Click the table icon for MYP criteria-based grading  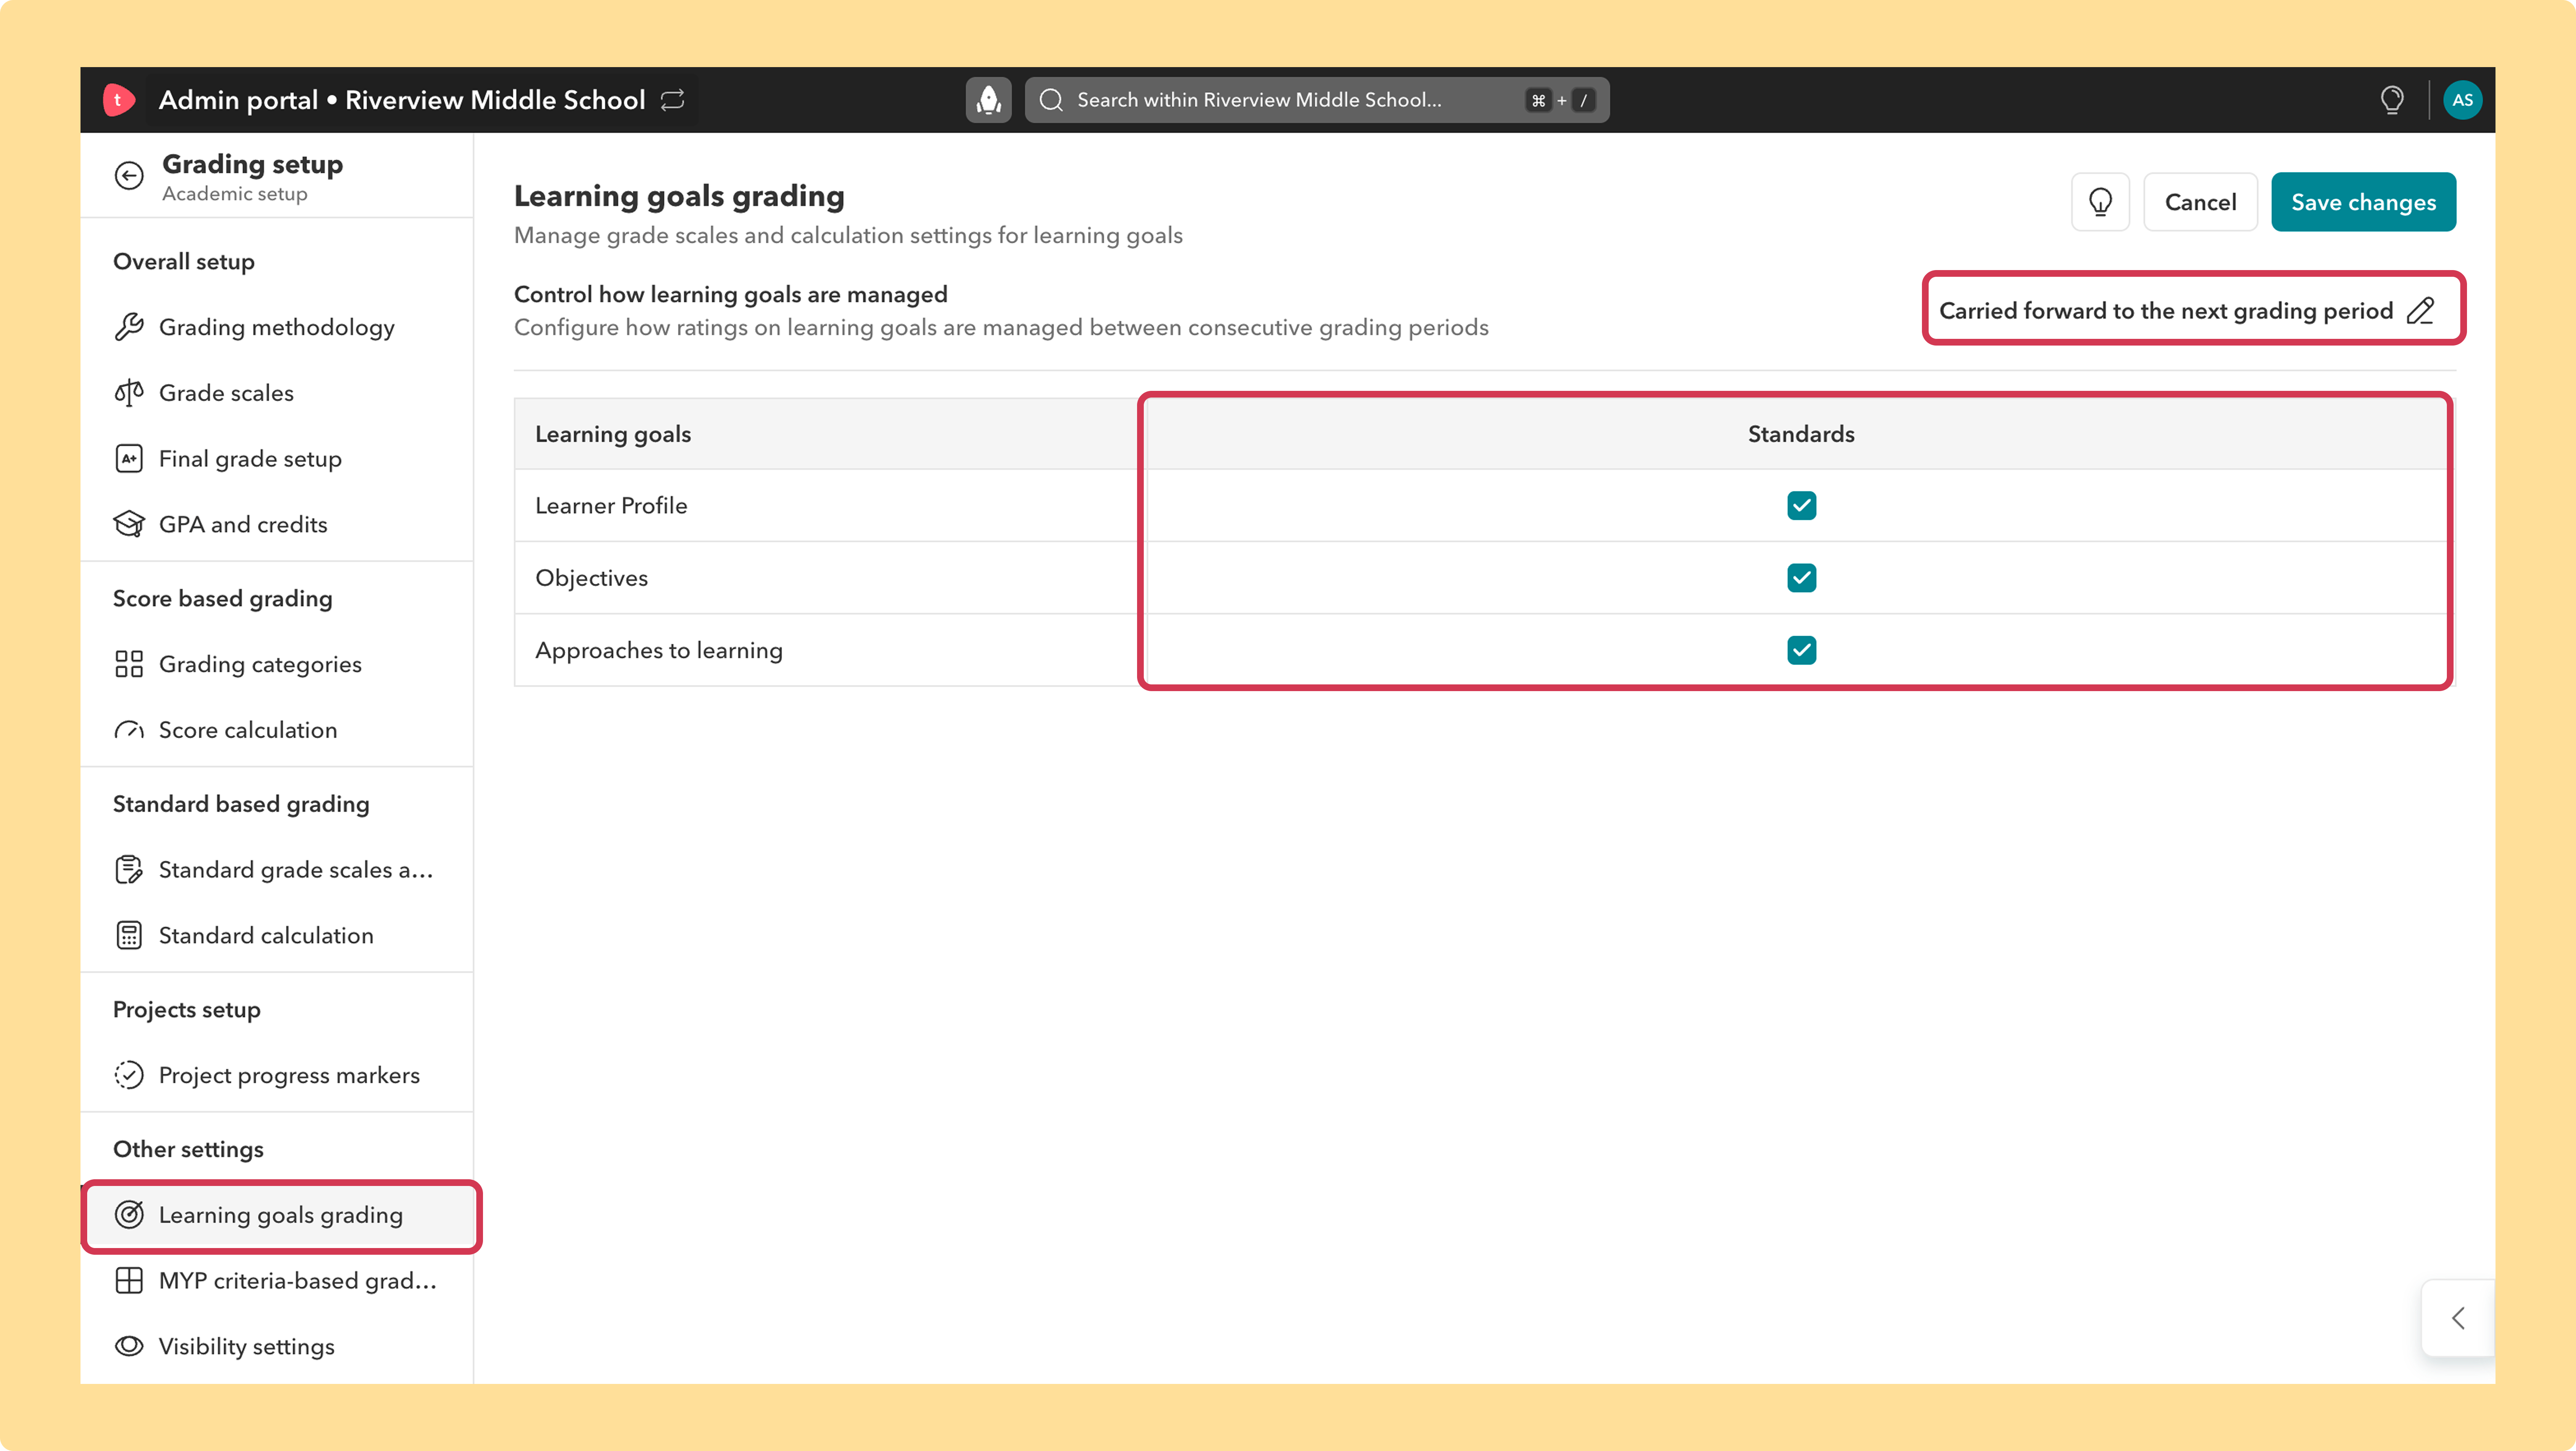click(x=129, y=1281)
